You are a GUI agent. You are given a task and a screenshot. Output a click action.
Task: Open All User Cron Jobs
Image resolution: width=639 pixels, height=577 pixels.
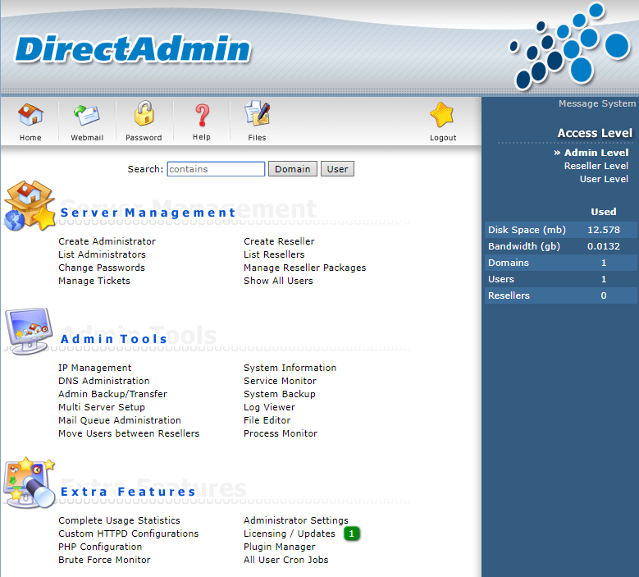pyautogui.click(x=285, y=560)
